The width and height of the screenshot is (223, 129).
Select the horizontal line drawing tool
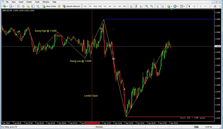click(205, 6)
